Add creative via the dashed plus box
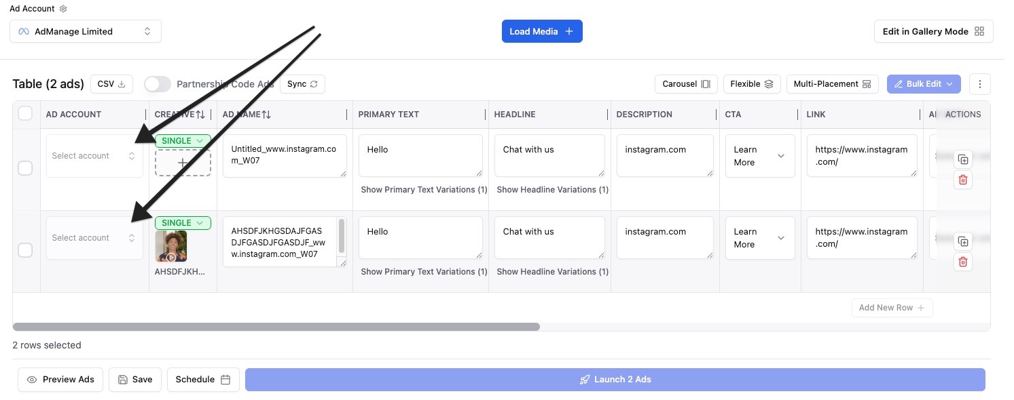The height and width of the screenshot is (400, 1014). coord(183,163)
